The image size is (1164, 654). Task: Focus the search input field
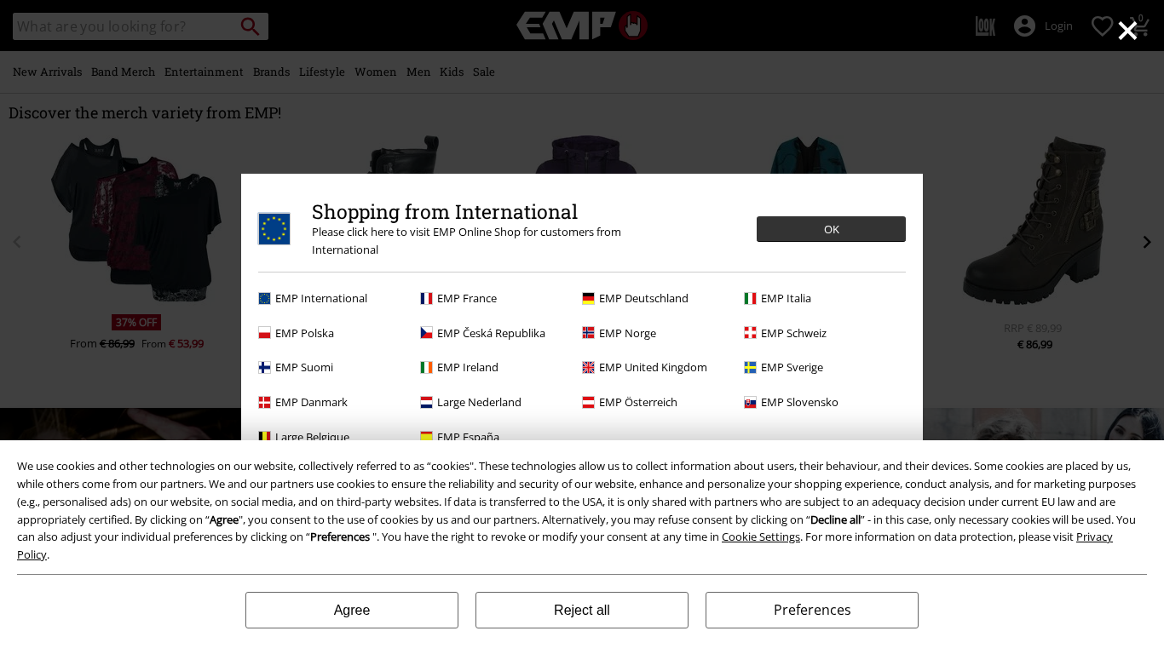pos(124,26)
